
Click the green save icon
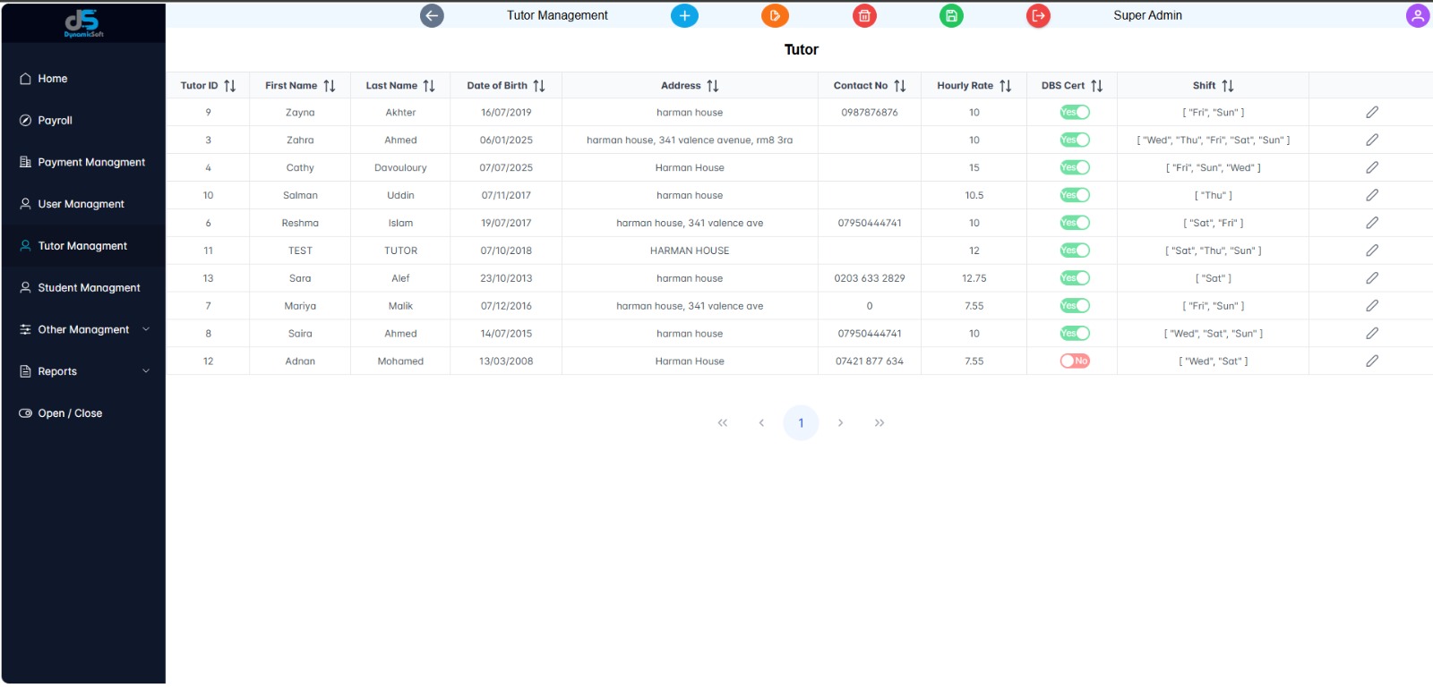(x=951, y=15)
